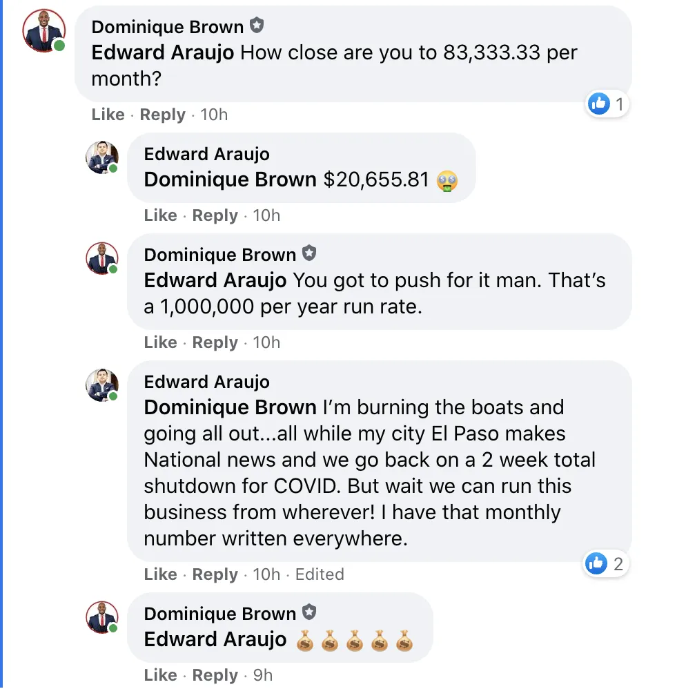Viewport: 686px width, 689px height.
Task: Open Edward Araujo mention in top comment
Action: [162, 53]
